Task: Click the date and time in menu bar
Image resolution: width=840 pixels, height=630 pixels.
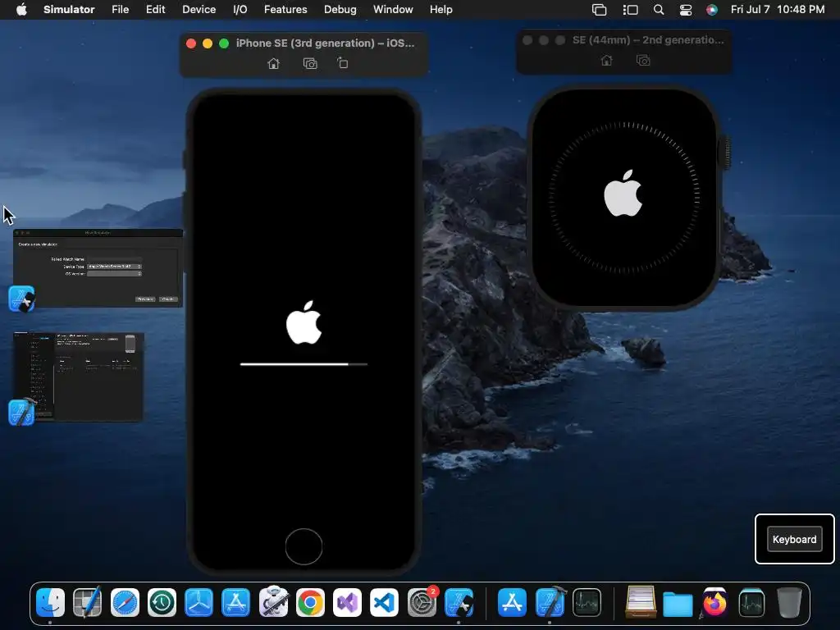Action: coord(778,10)
